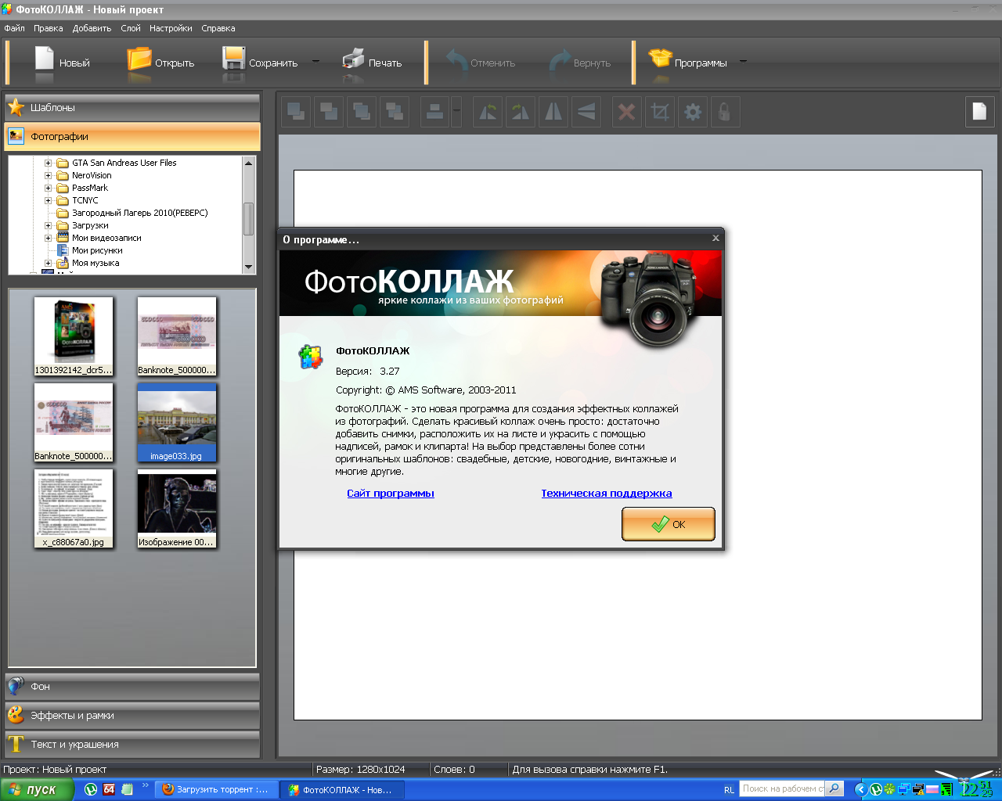This screenshot has height=801, width=1002.
Task: Select the image033.jpg thumbnail
Action: tap(177, 422)
